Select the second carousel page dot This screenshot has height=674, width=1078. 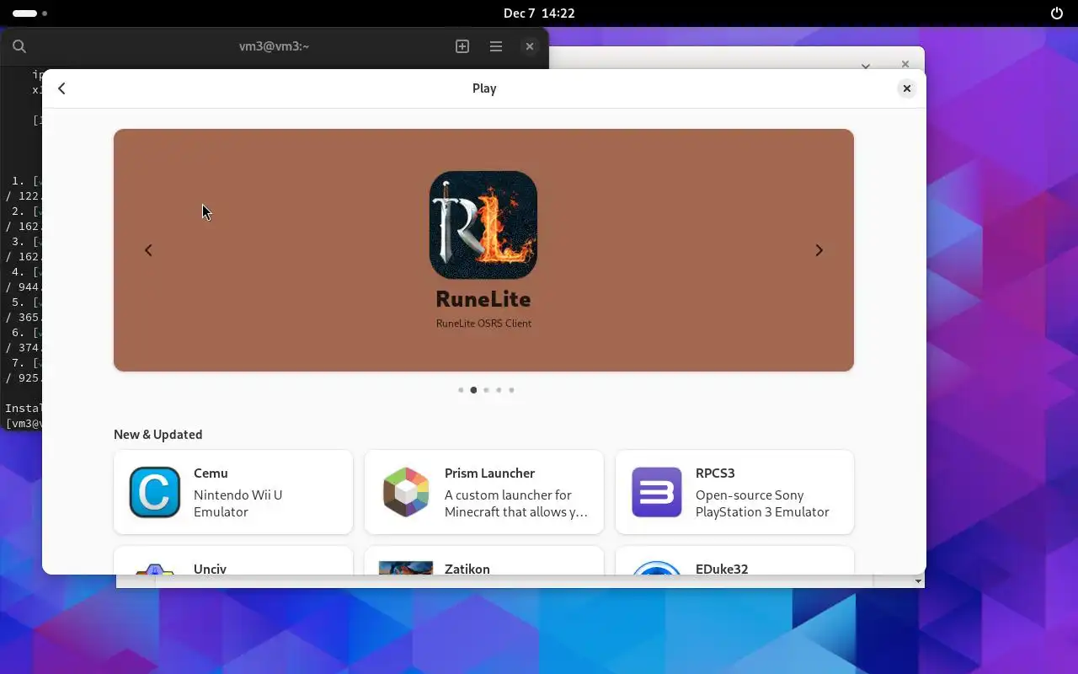(473, 390)
